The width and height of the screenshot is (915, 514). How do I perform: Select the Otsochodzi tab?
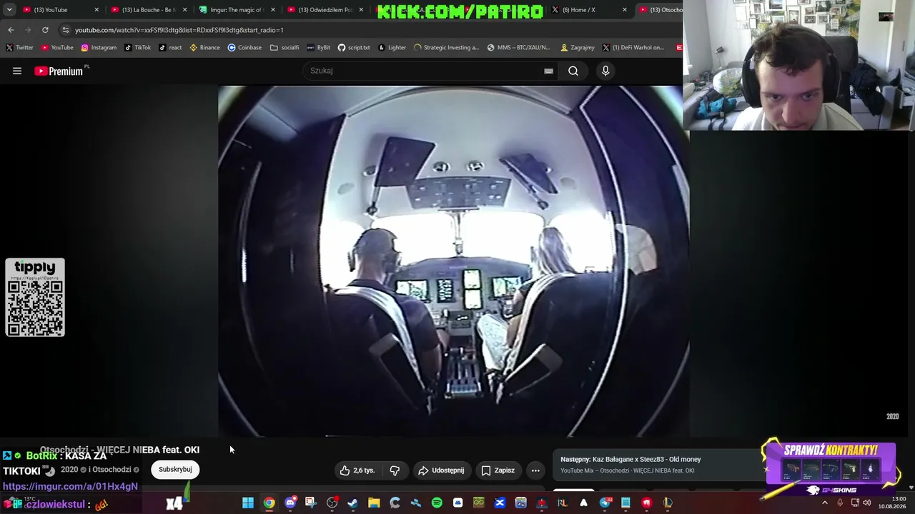pos(661,10)
